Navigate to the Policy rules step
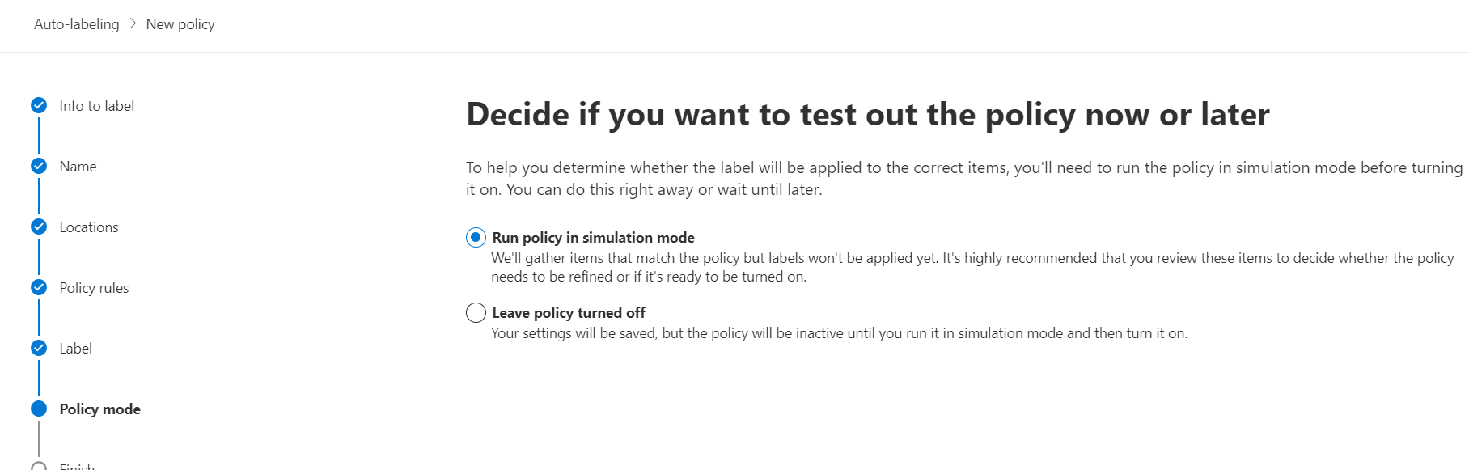Viewport: 1469px width, 470px height. (94, 288)
